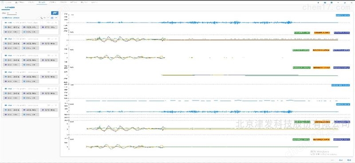
Task: Expand the last sensor card's header
Action: (30, 105)
